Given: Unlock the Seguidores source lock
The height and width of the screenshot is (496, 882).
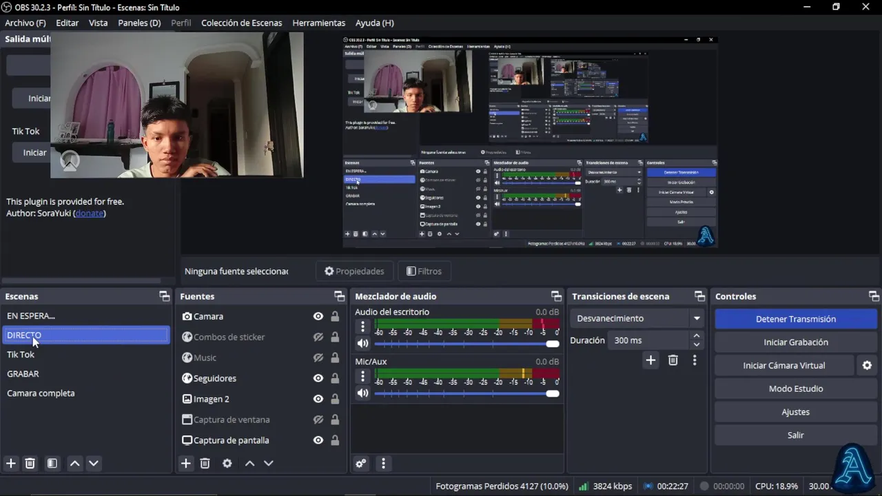Looking at the screenshot, I should pyautogui.click(x=335, y=378).
